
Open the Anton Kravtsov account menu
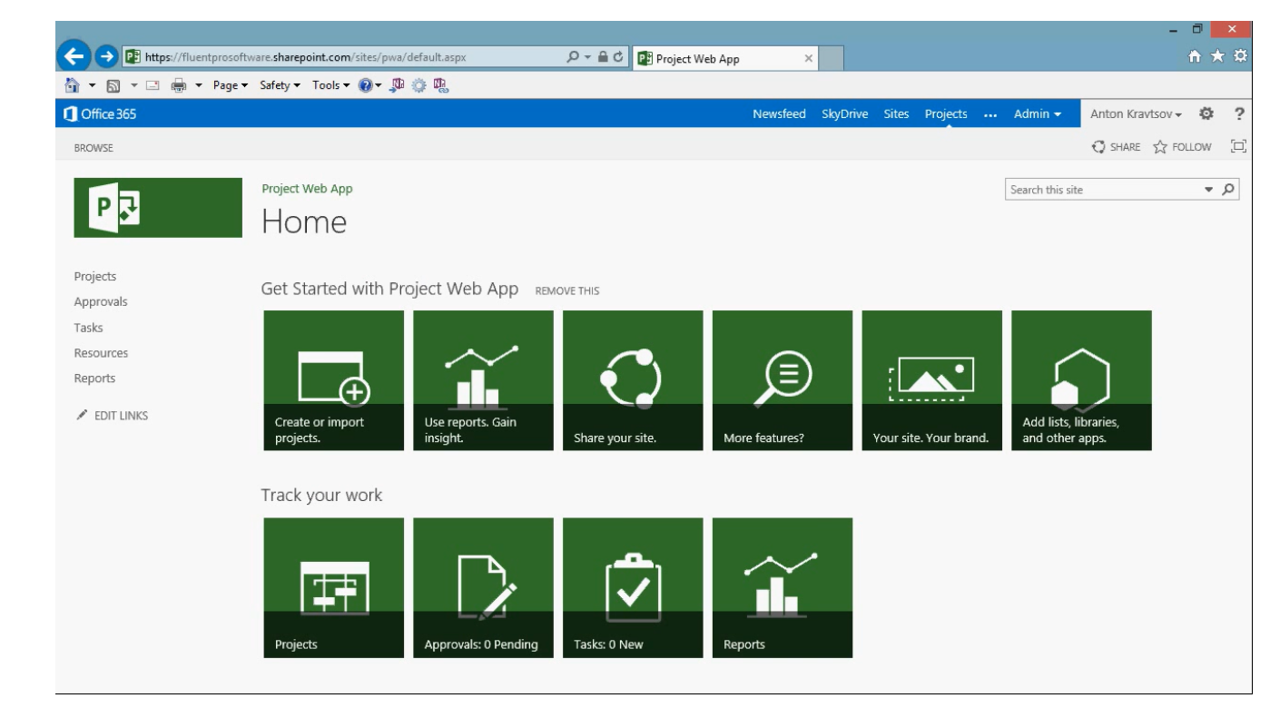(x=1136, y=113)
